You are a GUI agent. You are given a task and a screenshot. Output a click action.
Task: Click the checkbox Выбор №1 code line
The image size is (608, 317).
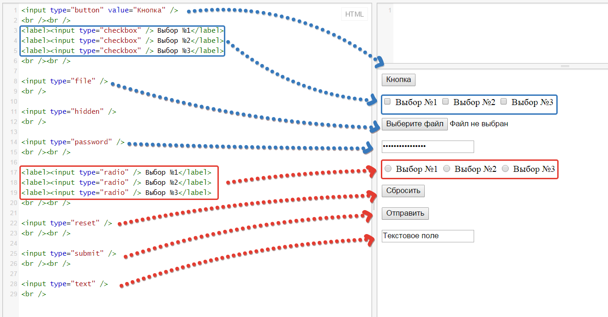[122, 30]
